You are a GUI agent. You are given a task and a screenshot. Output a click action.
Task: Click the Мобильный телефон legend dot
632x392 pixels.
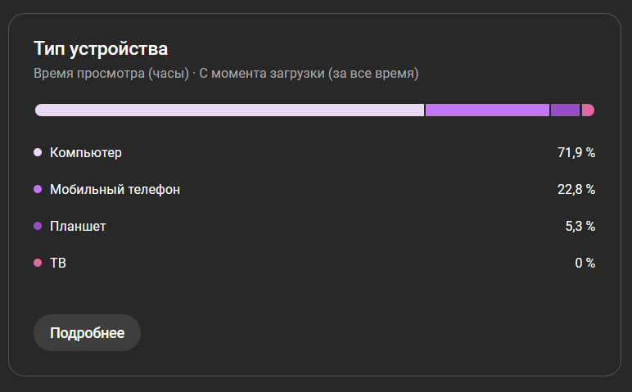tap(38, 189)
